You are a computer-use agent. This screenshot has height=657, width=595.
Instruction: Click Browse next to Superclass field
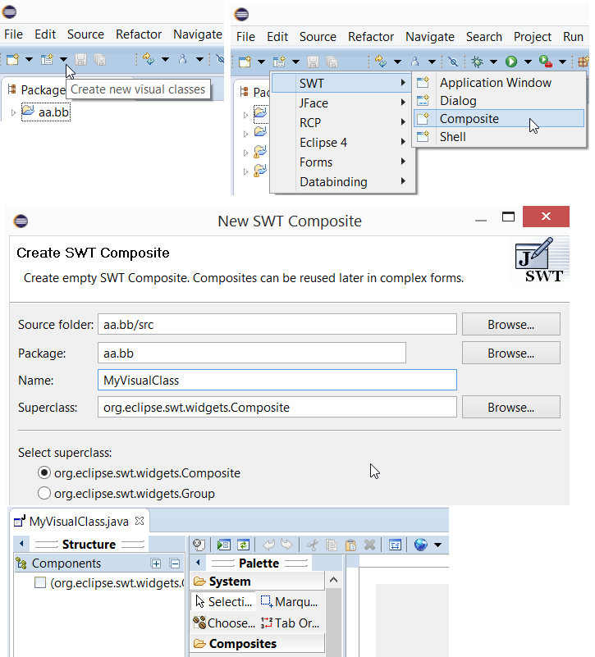(510, 407)
